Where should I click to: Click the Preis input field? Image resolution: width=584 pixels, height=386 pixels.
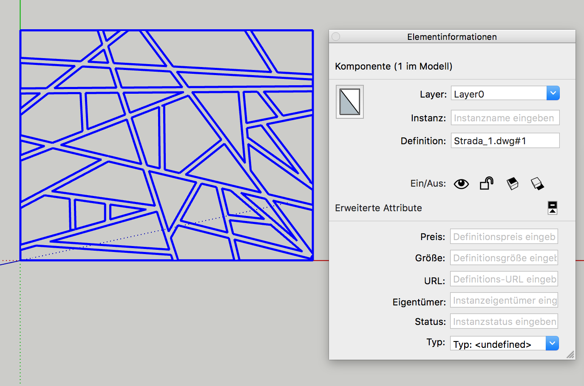[504, 237]
